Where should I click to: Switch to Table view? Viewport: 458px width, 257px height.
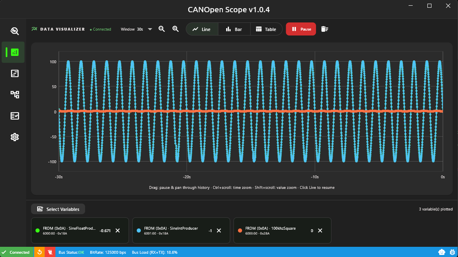[x=266, y=29]
